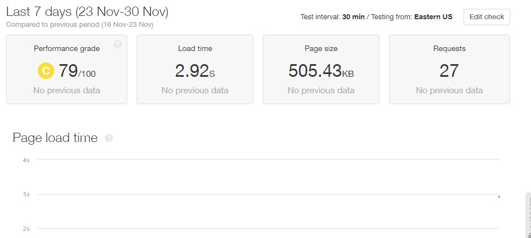Viewport: 531px width, 238px height.
Task: Open the Edit check button
Action: (487, 17)
